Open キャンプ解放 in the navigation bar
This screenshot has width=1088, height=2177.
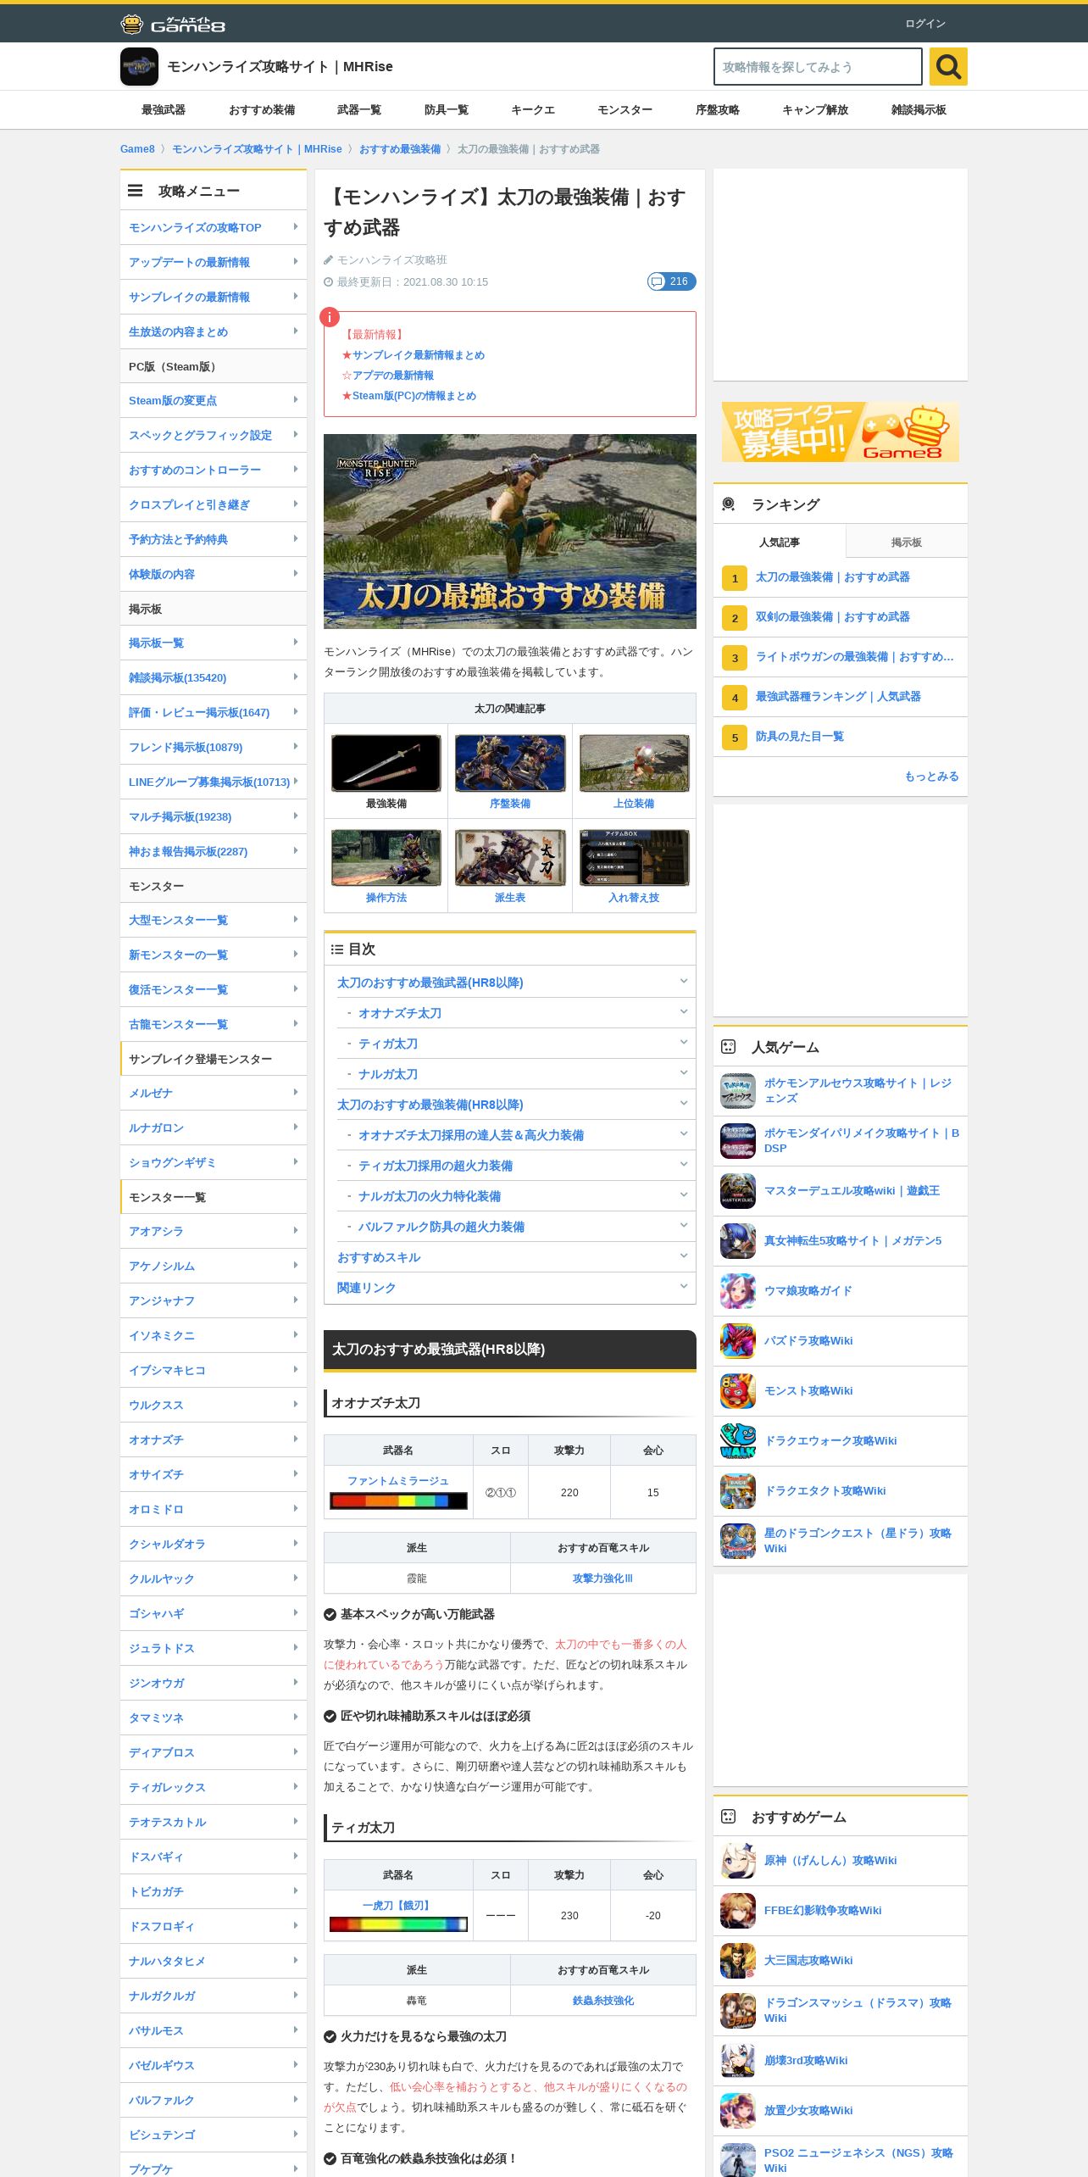(815, 110)
